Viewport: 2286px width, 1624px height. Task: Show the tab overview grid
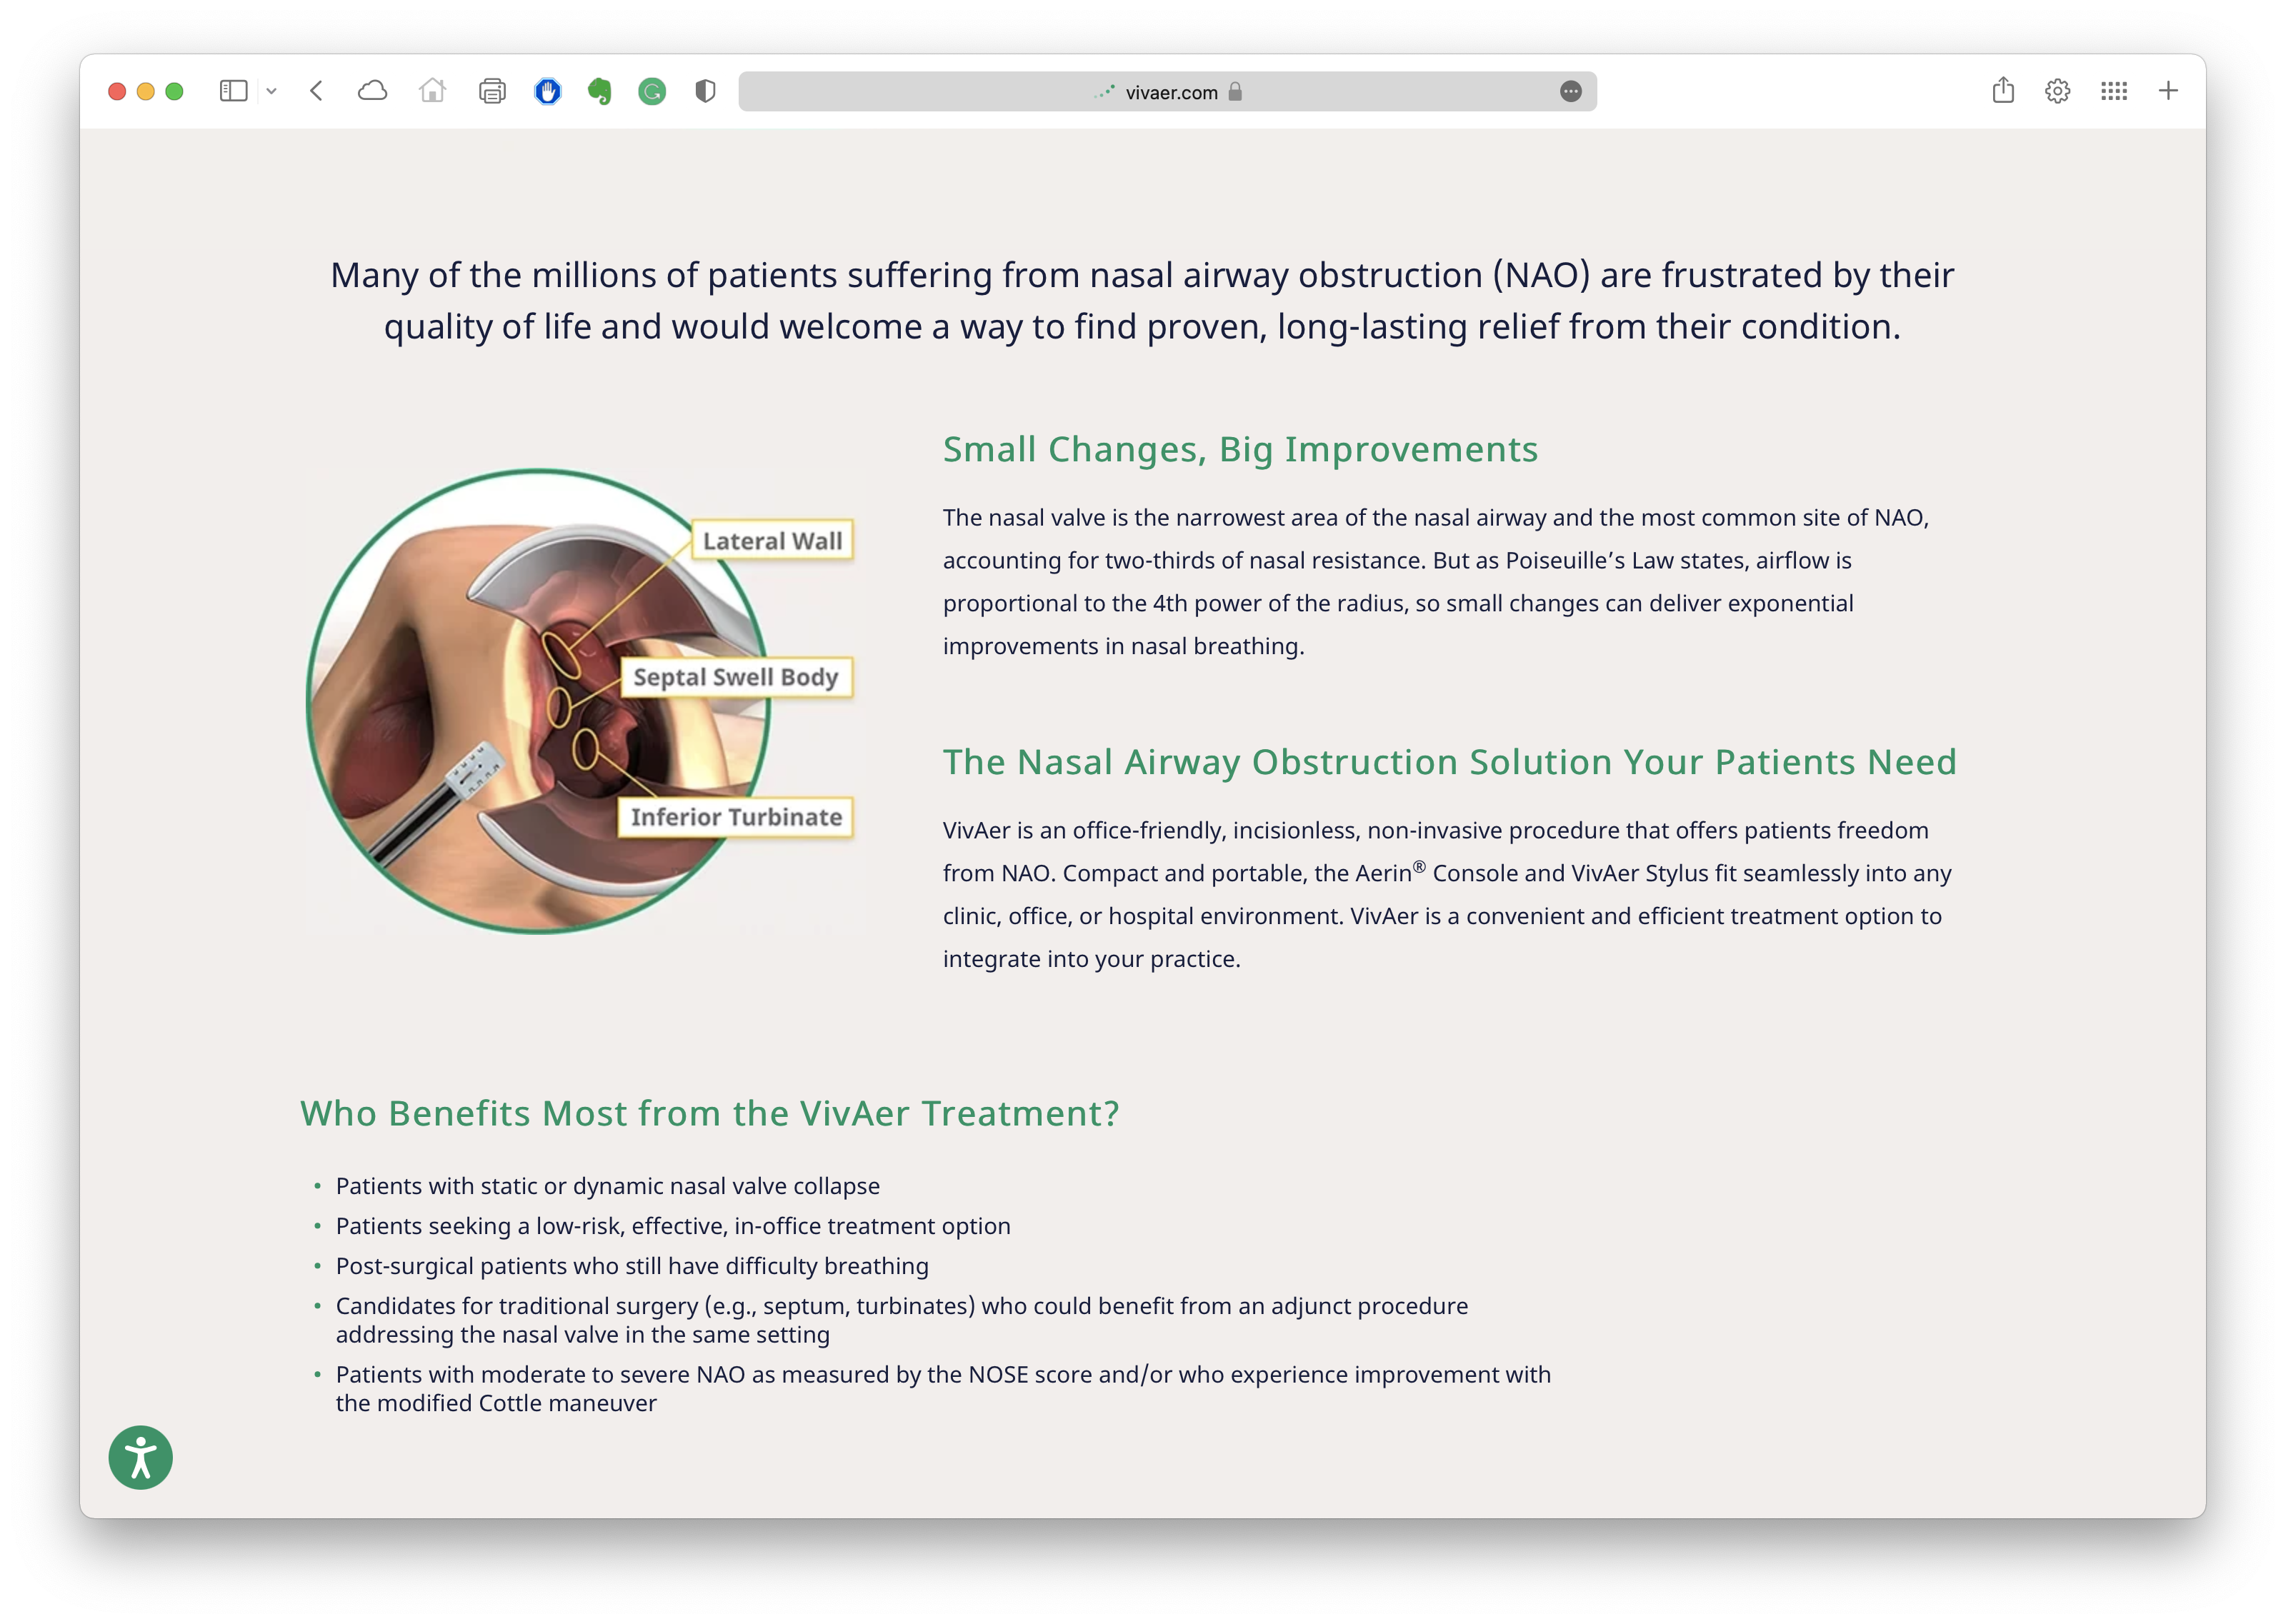2114,91
